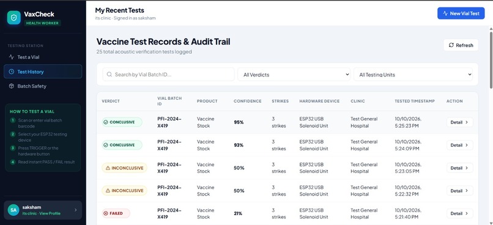Start a New Vial Test
493x225 pixels.
click(x=461, y=13)
